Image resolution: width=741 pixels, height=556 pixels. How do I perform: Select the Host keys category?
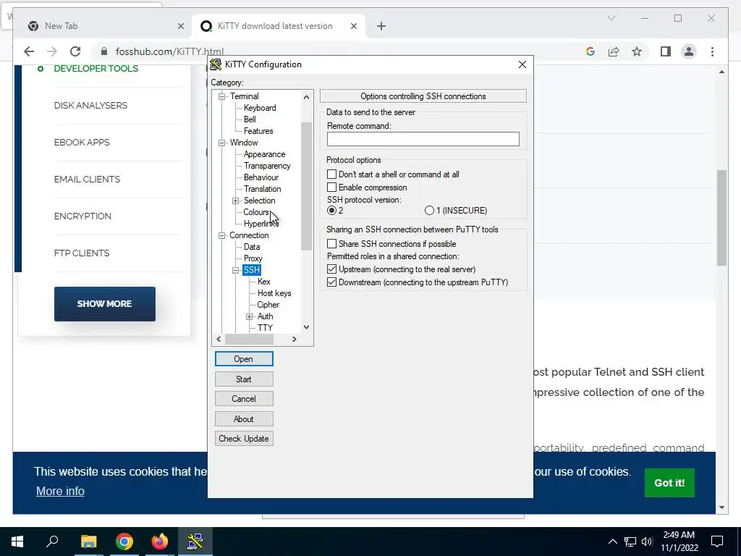(274, 293)
